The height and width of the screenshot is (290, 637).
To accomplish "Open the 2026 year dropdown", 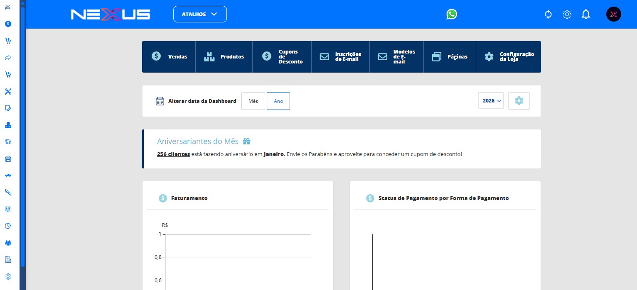I will point(491,101).
